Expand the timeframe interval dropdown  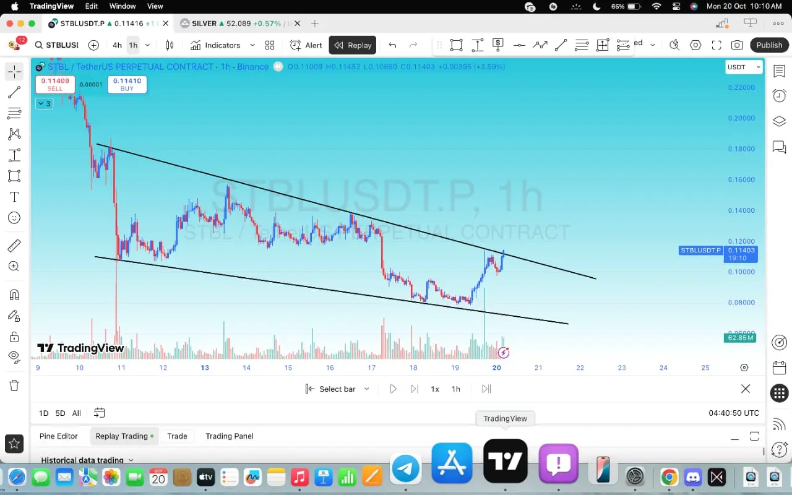point(147,45)
